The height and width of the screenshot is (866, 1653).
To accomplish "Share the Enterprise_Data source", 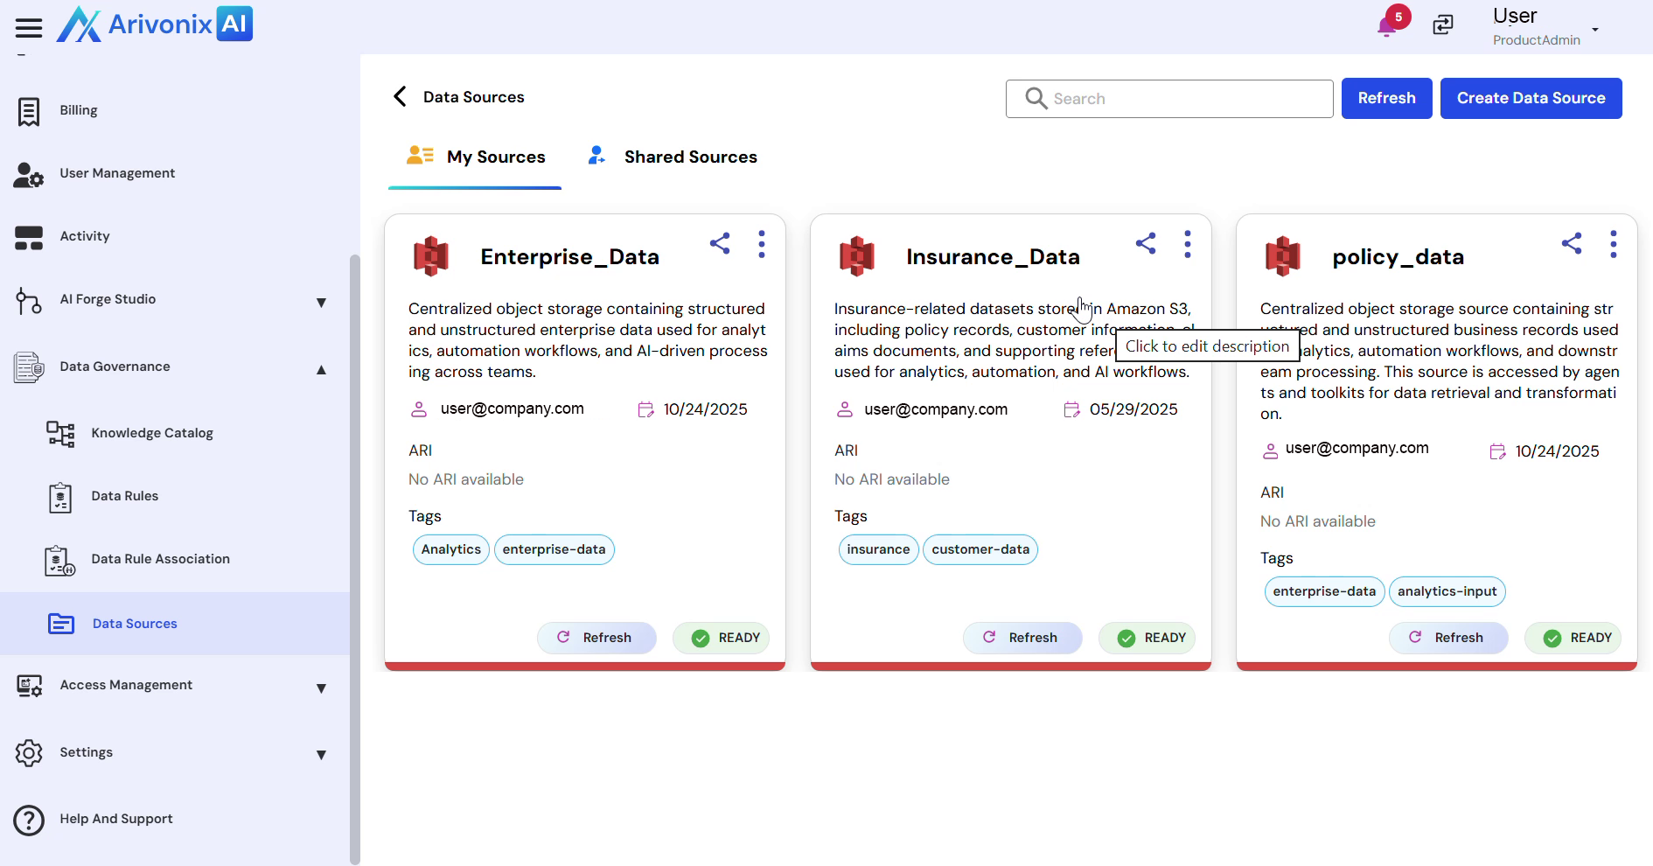I will 720,243.
